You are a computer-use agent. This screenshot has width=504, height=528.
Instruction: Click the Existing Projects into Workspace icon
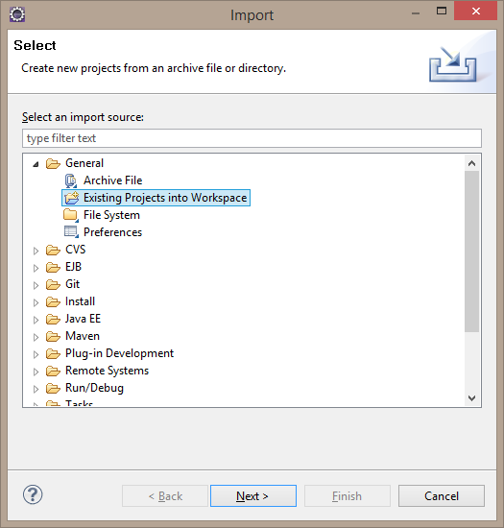click(x=71, y=198)
